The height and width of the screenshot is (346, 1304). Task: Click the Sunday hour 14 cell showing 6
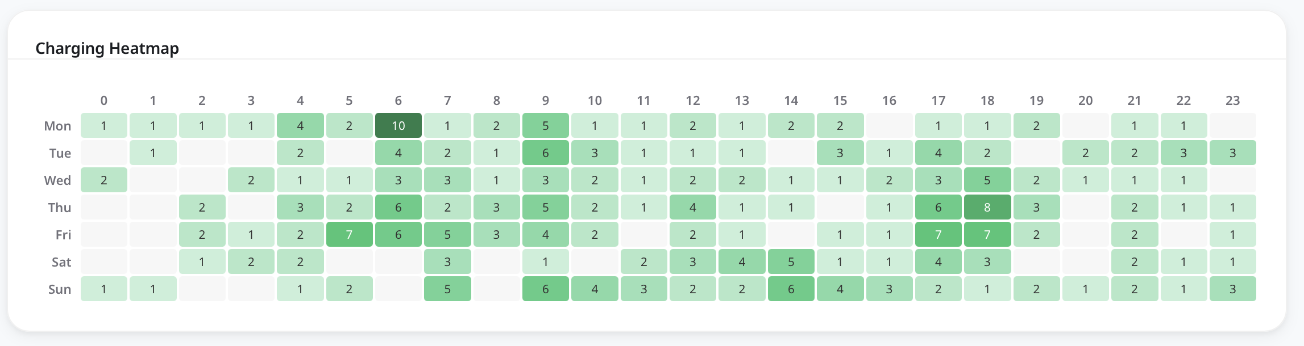pyautogui.click(x=791, y=289)
